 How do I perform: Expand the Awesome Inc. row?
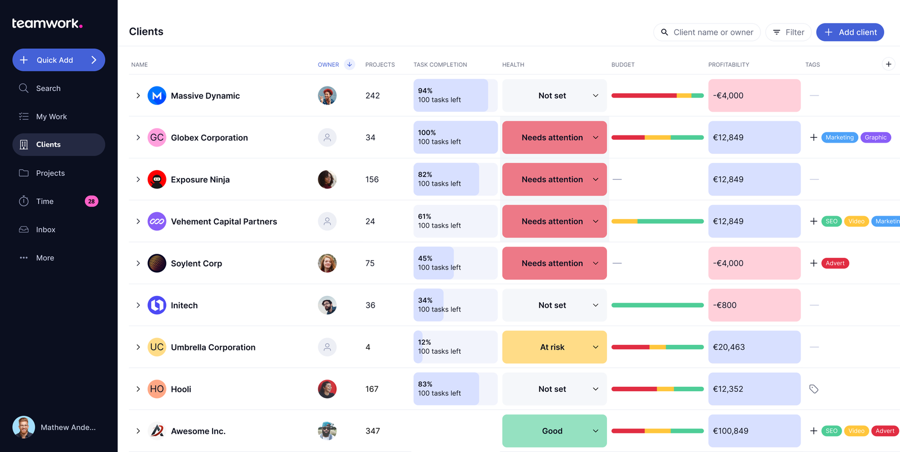tap(138, 431)
